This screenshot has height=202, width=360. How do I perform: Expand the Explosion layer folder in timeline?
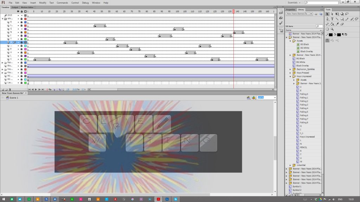pyautogui.click(x=2, y=62)
